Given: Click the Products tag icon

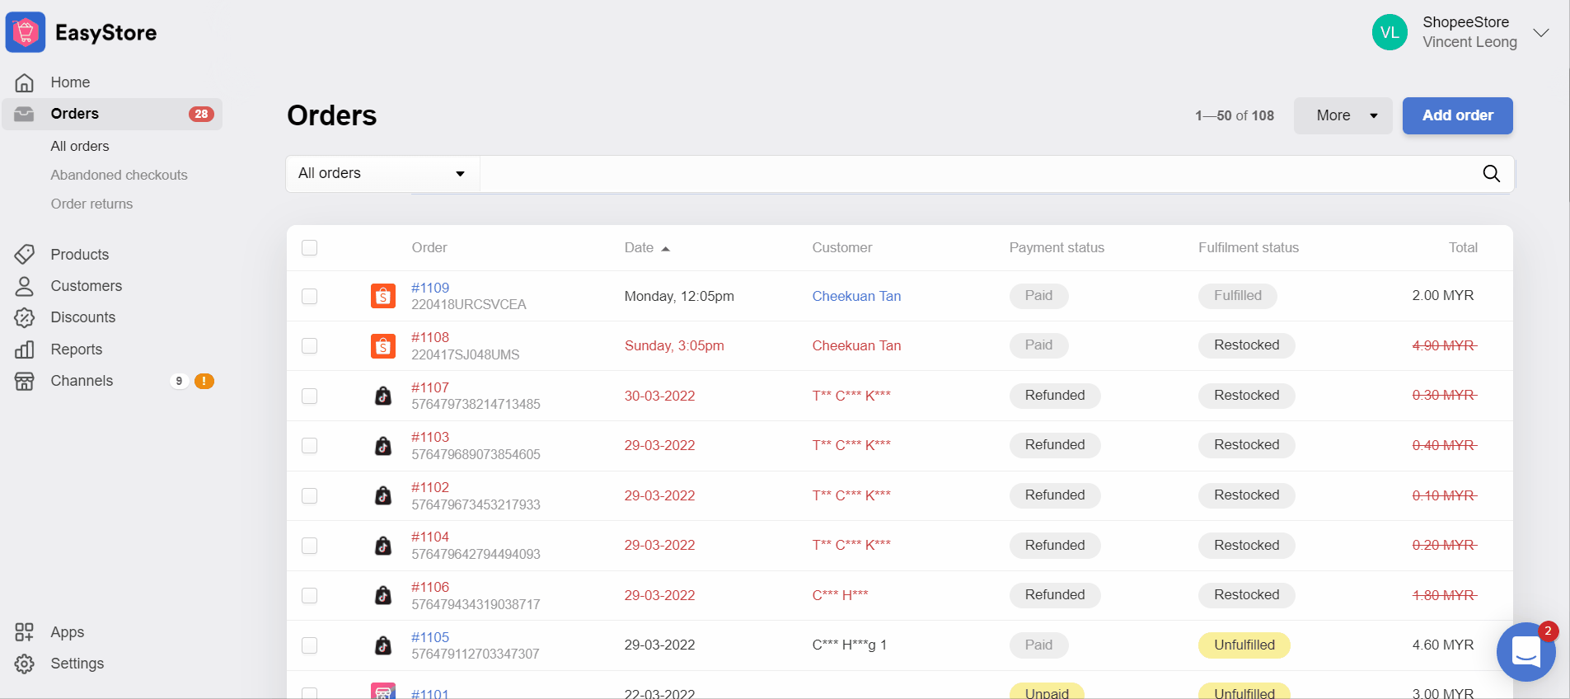Looking at the screenshot, I should pos(25,254).
